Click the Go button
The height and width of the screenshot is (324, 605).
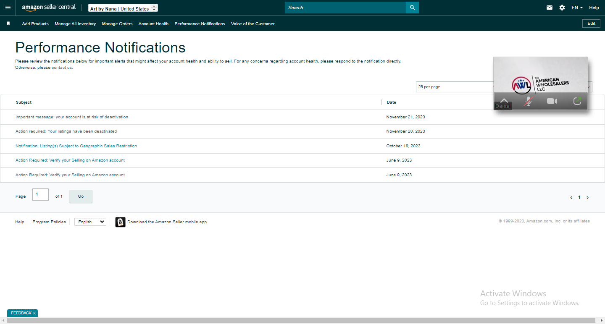click(x=81, y=196)
